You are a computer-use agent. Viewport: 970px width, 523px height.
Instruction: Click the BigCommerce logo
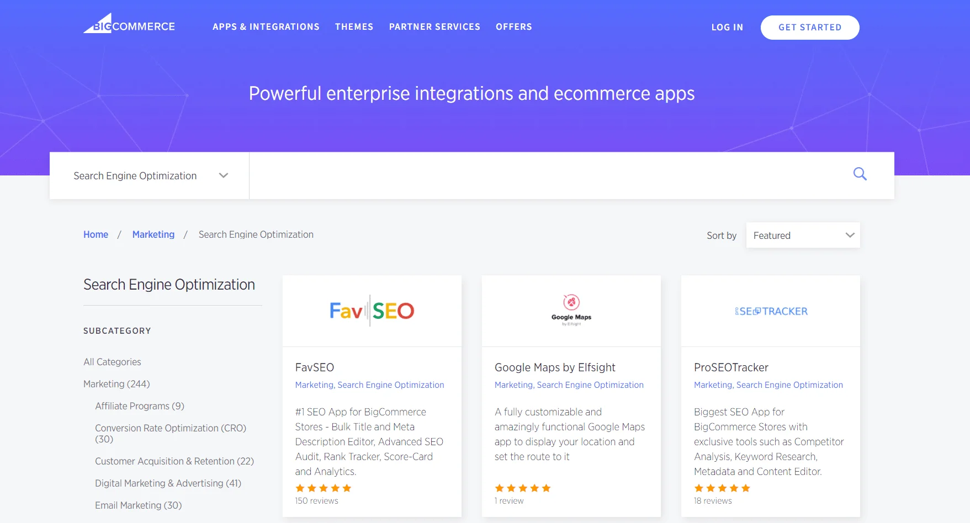[129, 24]
